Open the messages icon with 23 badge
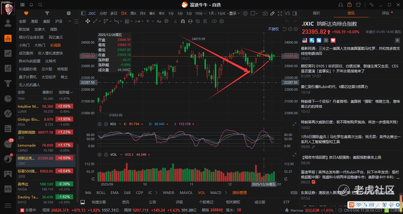 pyautogui.click(x=8, y=143)
